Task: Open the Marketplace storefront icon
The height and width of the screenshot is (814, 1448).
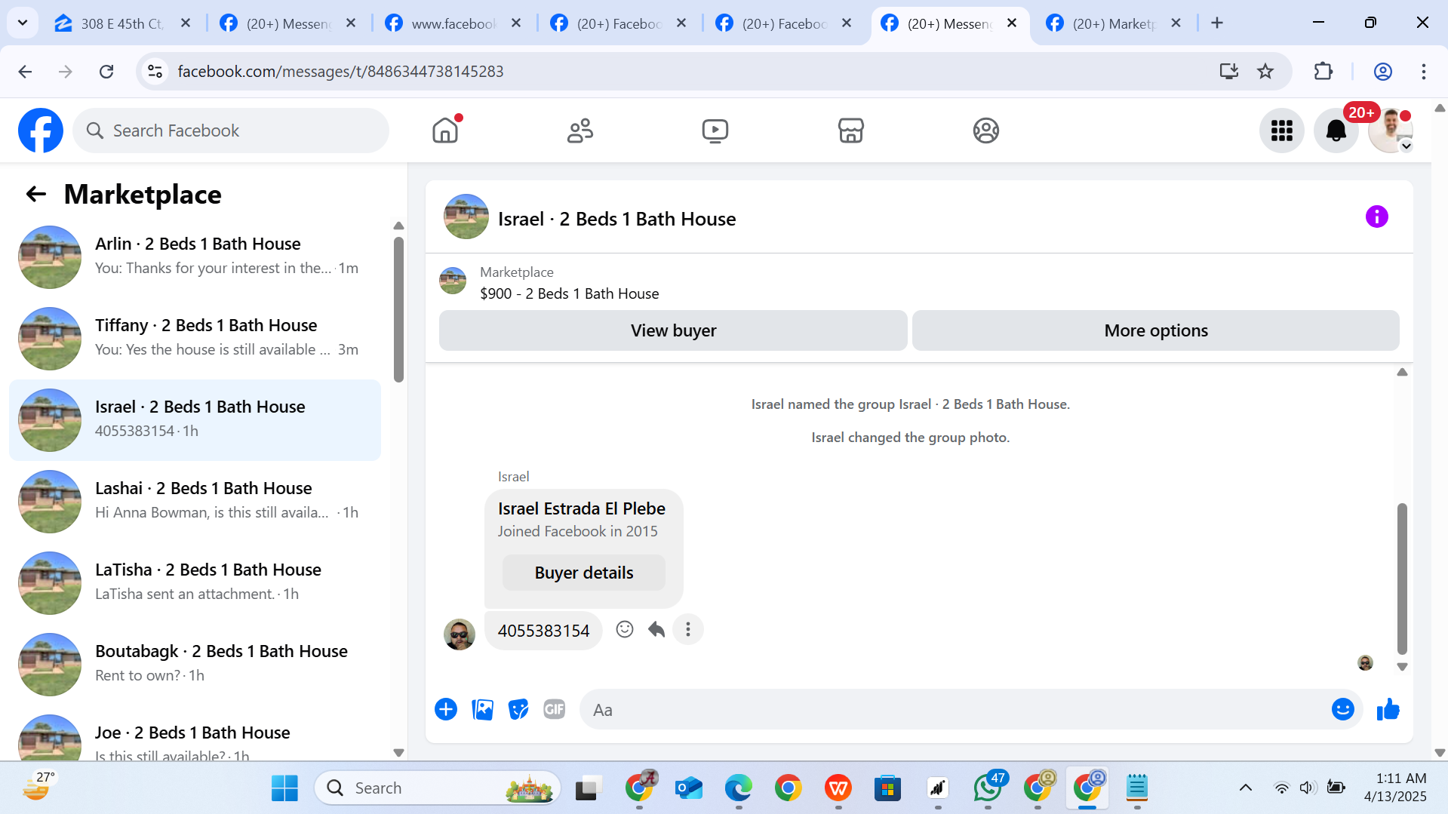Action: [x=850, y=131]
